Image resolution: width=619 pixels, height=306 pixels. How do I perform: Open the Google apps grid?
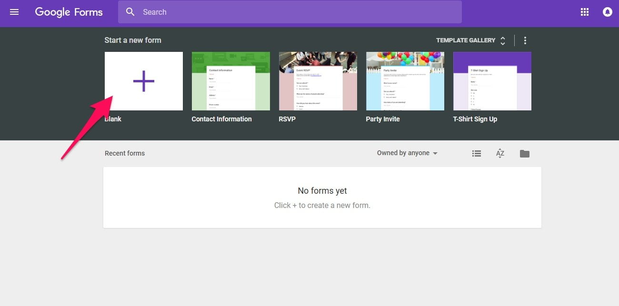pyautogui.click(x=585, y=12)
